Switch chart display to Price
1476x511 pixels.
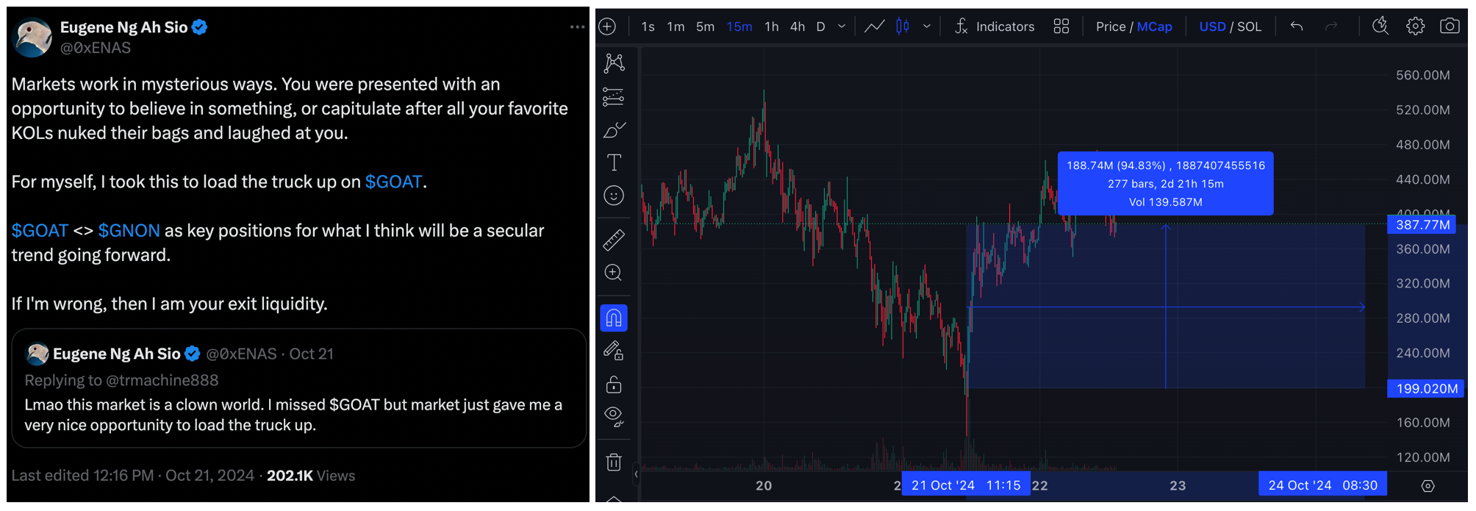1111,26
